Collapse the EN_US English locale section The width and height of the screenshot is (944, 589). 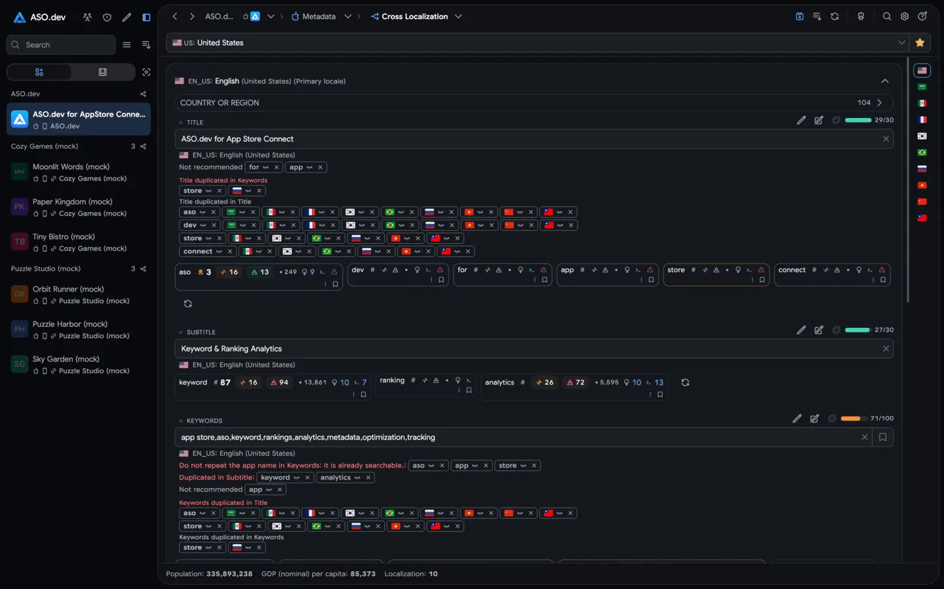884,81
